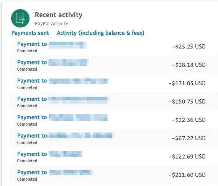Image resolution: width=218 pixels, height=186 pixels.
Task: Click the -$150.75 USD amount
Action: [187, 102]
